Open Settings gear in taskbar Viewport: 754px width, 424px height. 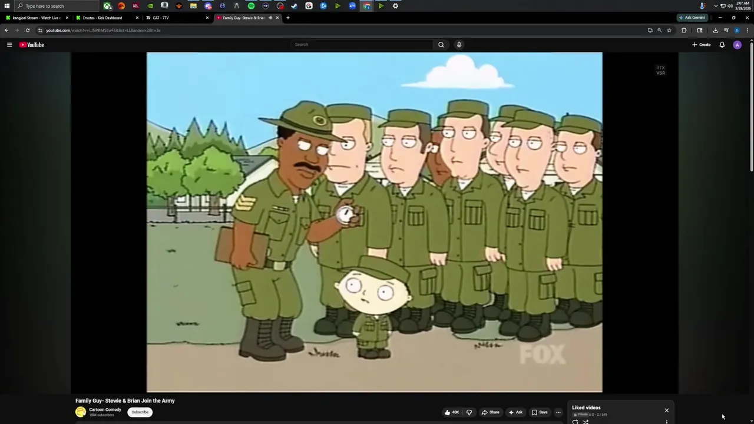pos(395,6)
